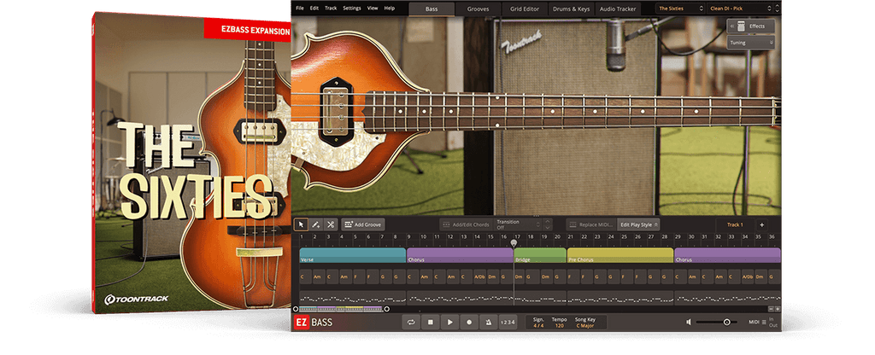This screenshot has width=875, height=355.
Task: Select the Pre Chorus song block
Action: point(620,255)
